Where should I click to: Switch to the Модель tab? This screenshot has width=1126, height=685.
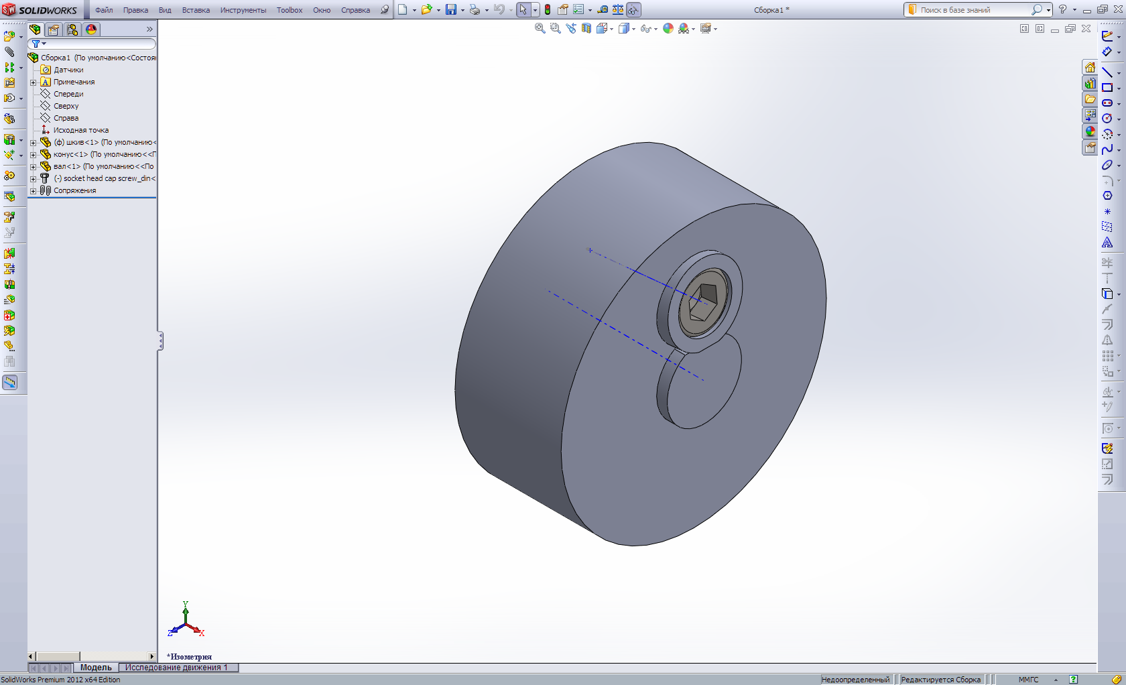click(96, 668)
